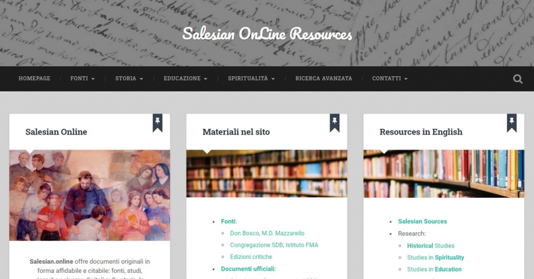Viewport: 534px width, 279px height.
Task: Open the Spiritualità dropdown menu
Action: tap(251, 79)
